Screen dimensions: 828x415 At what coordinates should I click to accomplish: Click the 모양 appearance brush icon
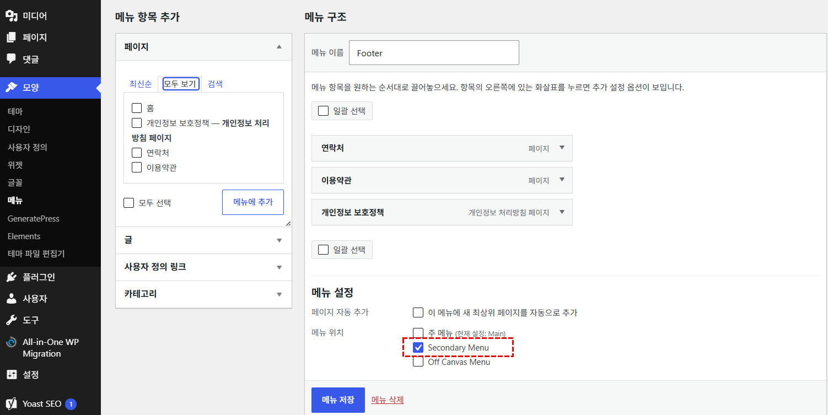tap(12, 87)
